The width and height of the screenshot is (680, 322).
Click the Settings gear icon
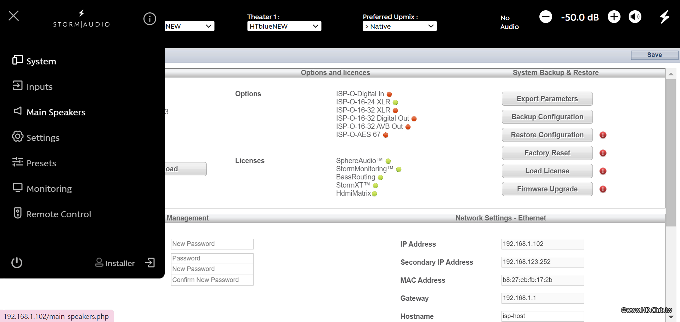tap(17, 136)
